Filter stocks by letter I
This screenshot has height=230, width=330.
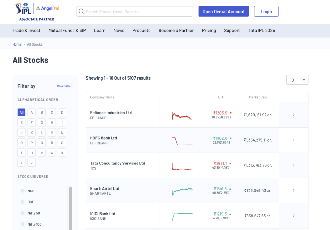pyautogui.click(x=62, y=122)
